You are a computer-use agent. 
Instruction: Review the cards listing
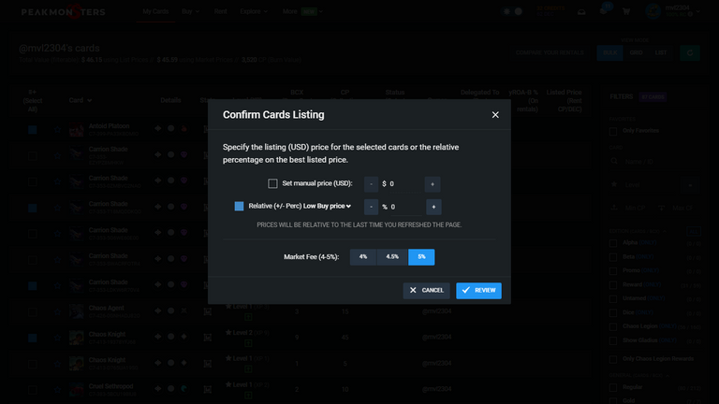pyautogui.click(x=478, y=291)
